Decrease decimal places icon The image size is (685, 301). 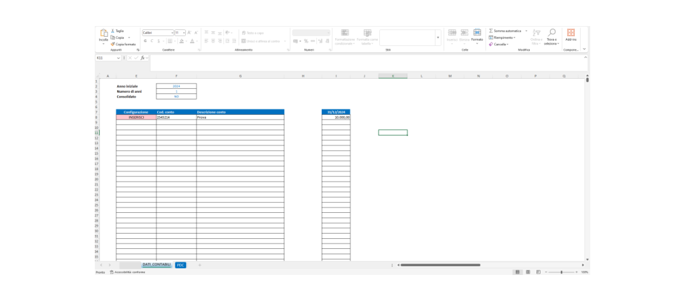click(x=327, y=41)
